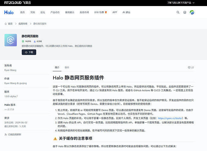Open APP in the navigation bar
Screen dimensions: 207x151
coord(115,12)
